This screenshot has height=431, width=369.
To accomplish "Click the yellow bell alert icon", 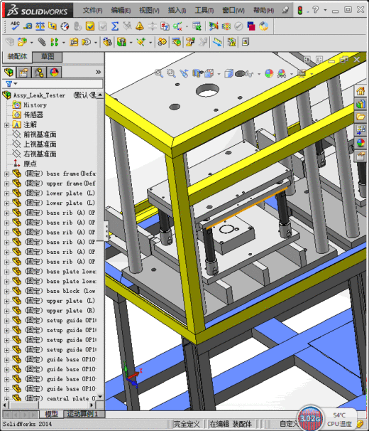I will pos(140,26).
